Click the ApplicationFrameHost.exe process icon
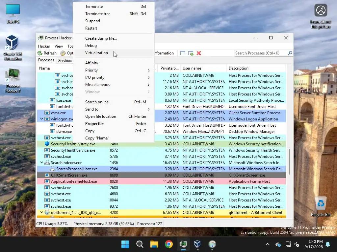 47,181
